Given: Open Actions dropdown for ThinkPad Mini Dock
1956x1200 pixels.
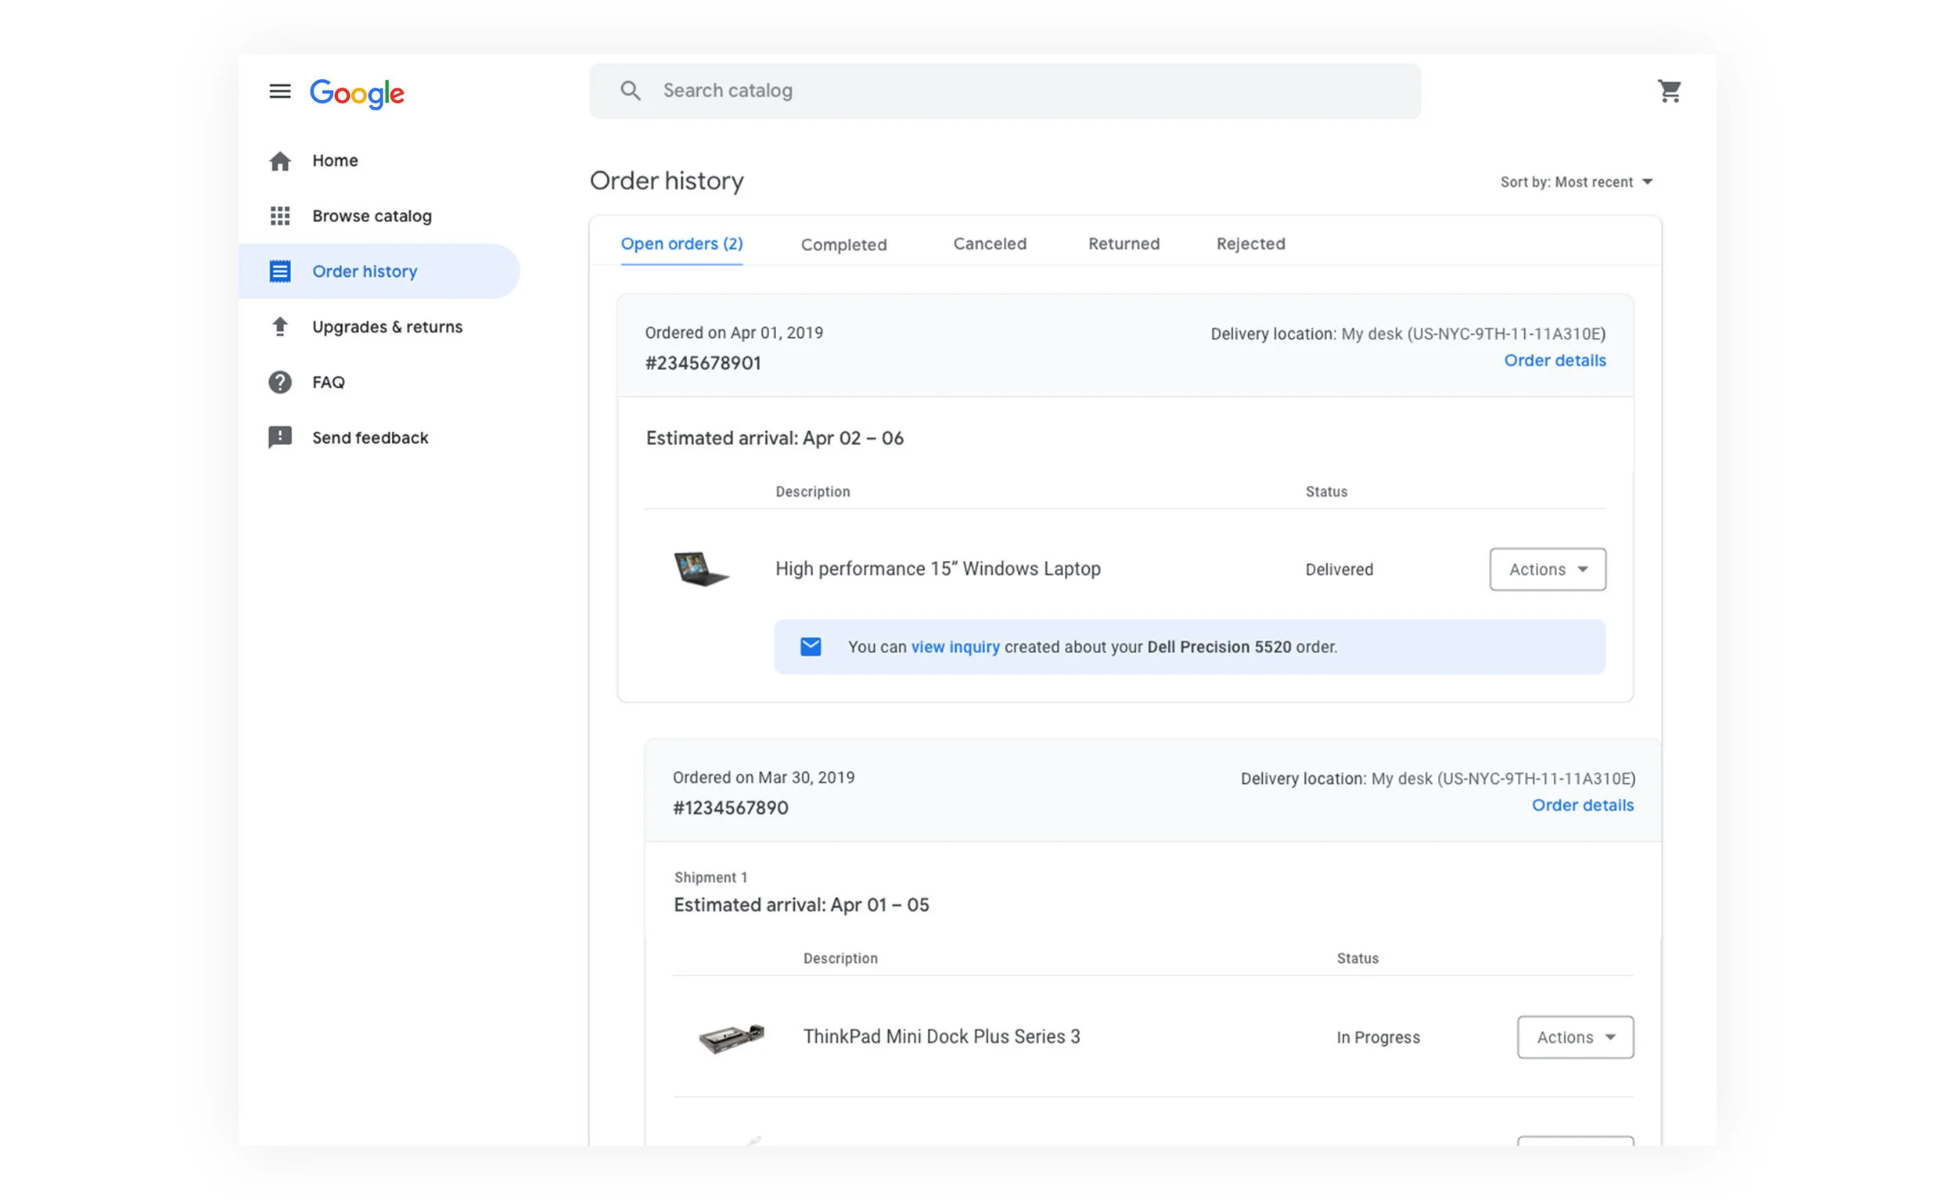Looking at the screenshot, I should [x=1575, y=1037].
